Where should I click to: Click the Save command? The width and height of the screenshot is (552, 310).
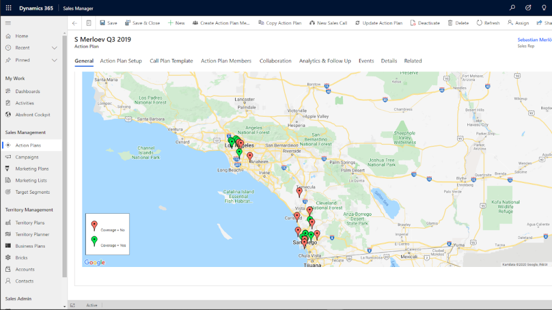pos(108,23)
